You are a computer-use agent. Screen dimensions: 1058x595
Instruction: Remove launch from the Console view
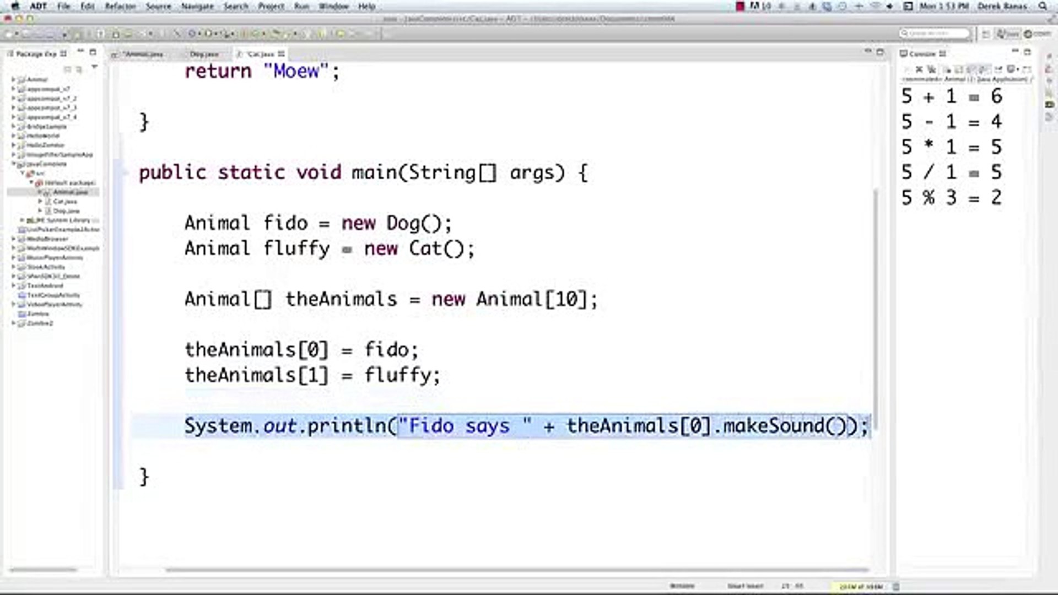920,70
